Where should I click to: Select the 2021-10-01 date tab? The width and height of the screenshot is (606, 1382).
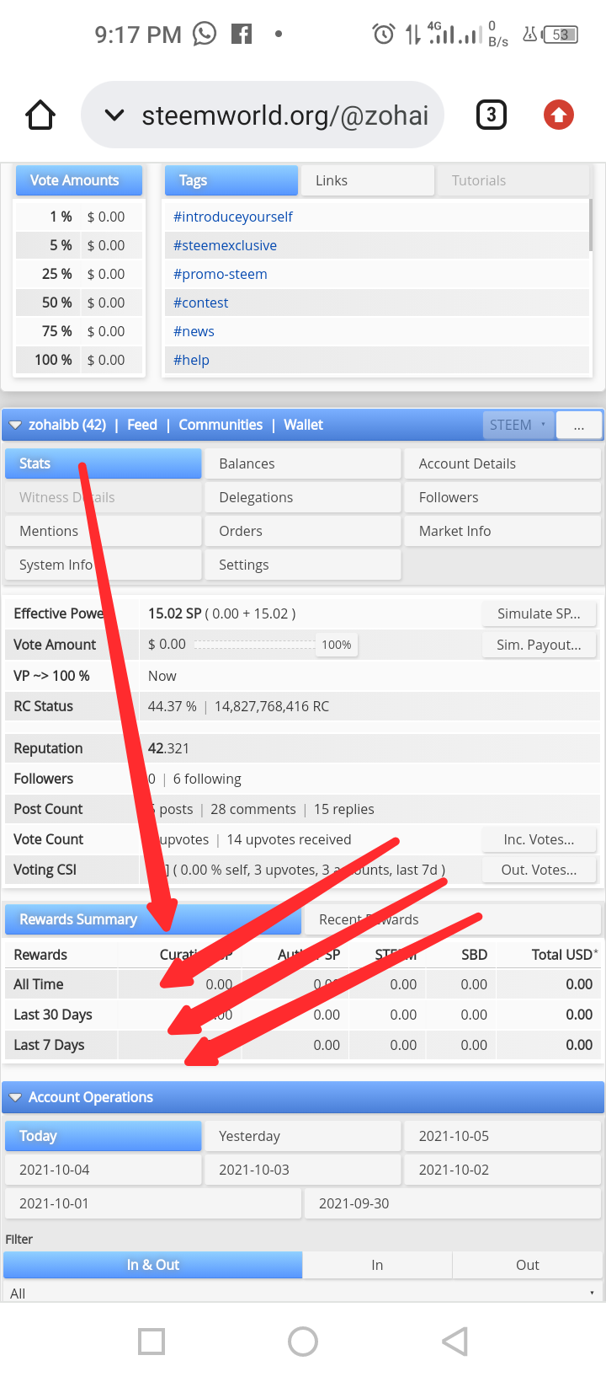153,1203
